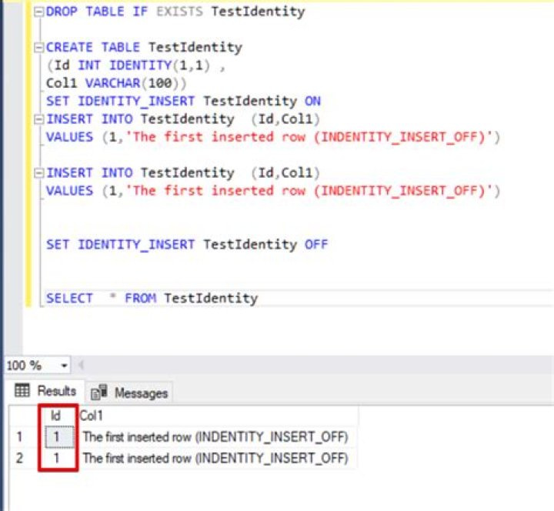Image resolution: width=554 pixels, height=511 pixels.
Task: Collapse the first INSERT INTO statement
Action: tap(38, 119)
